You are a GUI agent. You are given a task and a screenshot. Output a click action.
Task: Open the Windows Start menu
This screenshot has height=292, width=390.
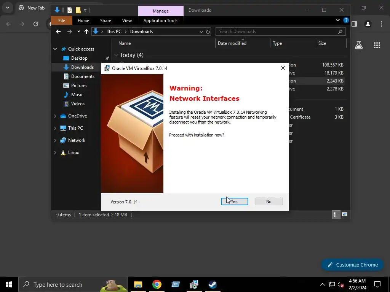coord(9,284)
